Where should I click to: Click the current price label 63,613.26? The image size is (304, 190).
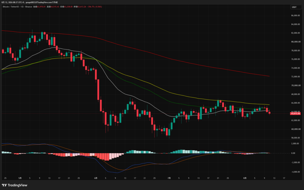click(x=295, y=113)
